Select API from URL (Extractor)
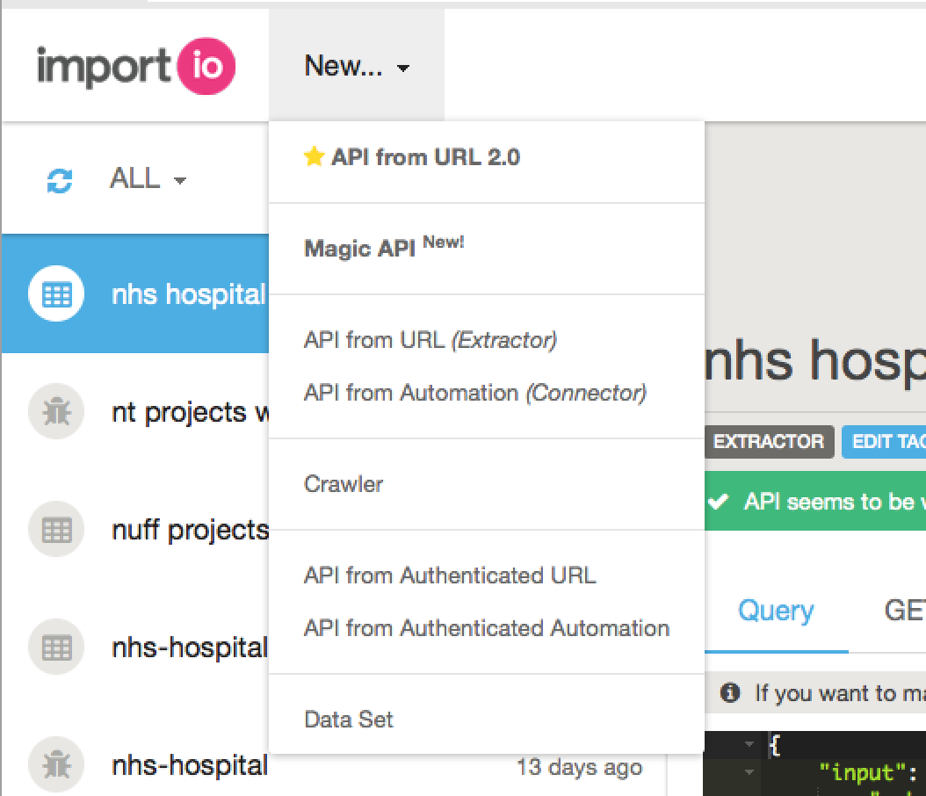 (x=487, y=340)
